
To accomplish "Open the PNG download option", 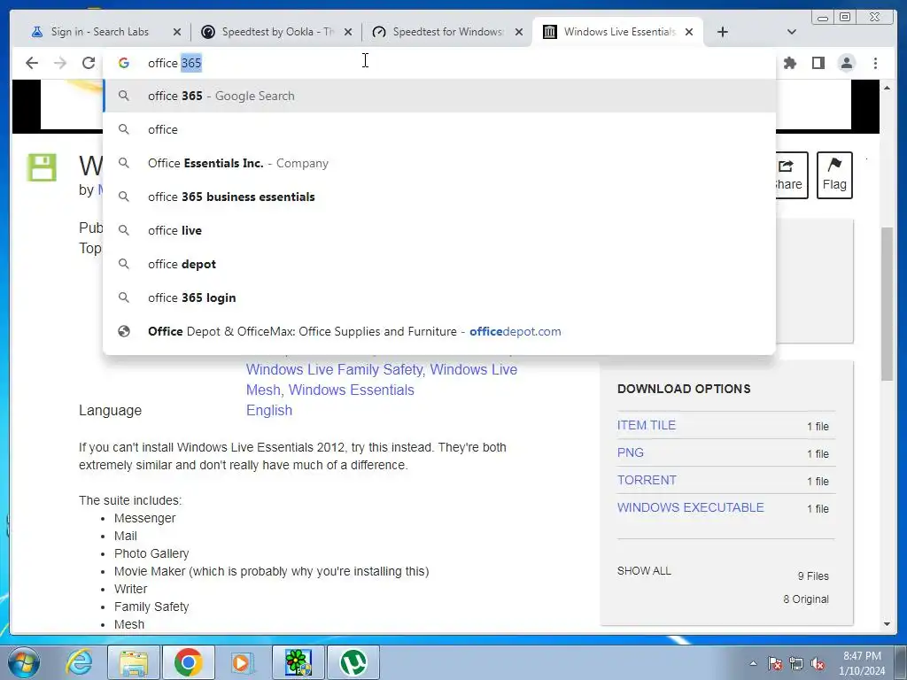I will (630, 452).
